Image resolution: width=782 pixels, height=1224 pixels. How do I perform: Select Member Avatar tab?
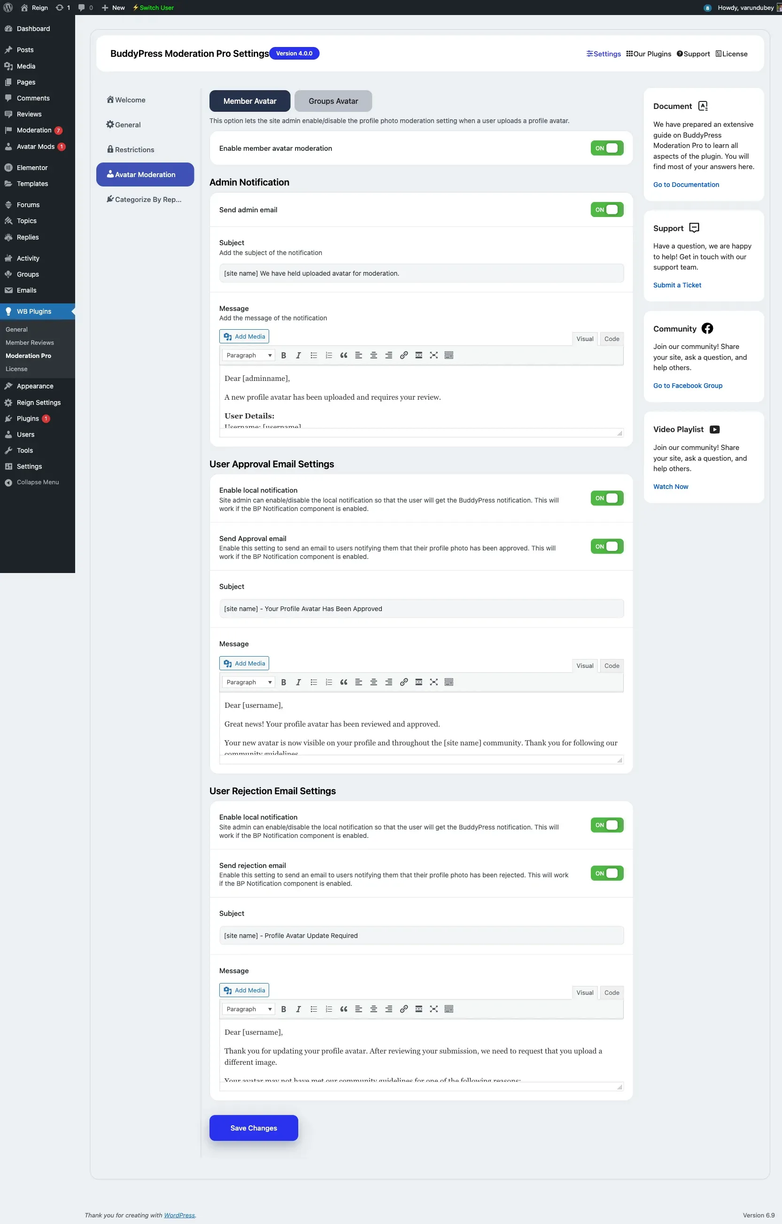(x=250, y=101)
